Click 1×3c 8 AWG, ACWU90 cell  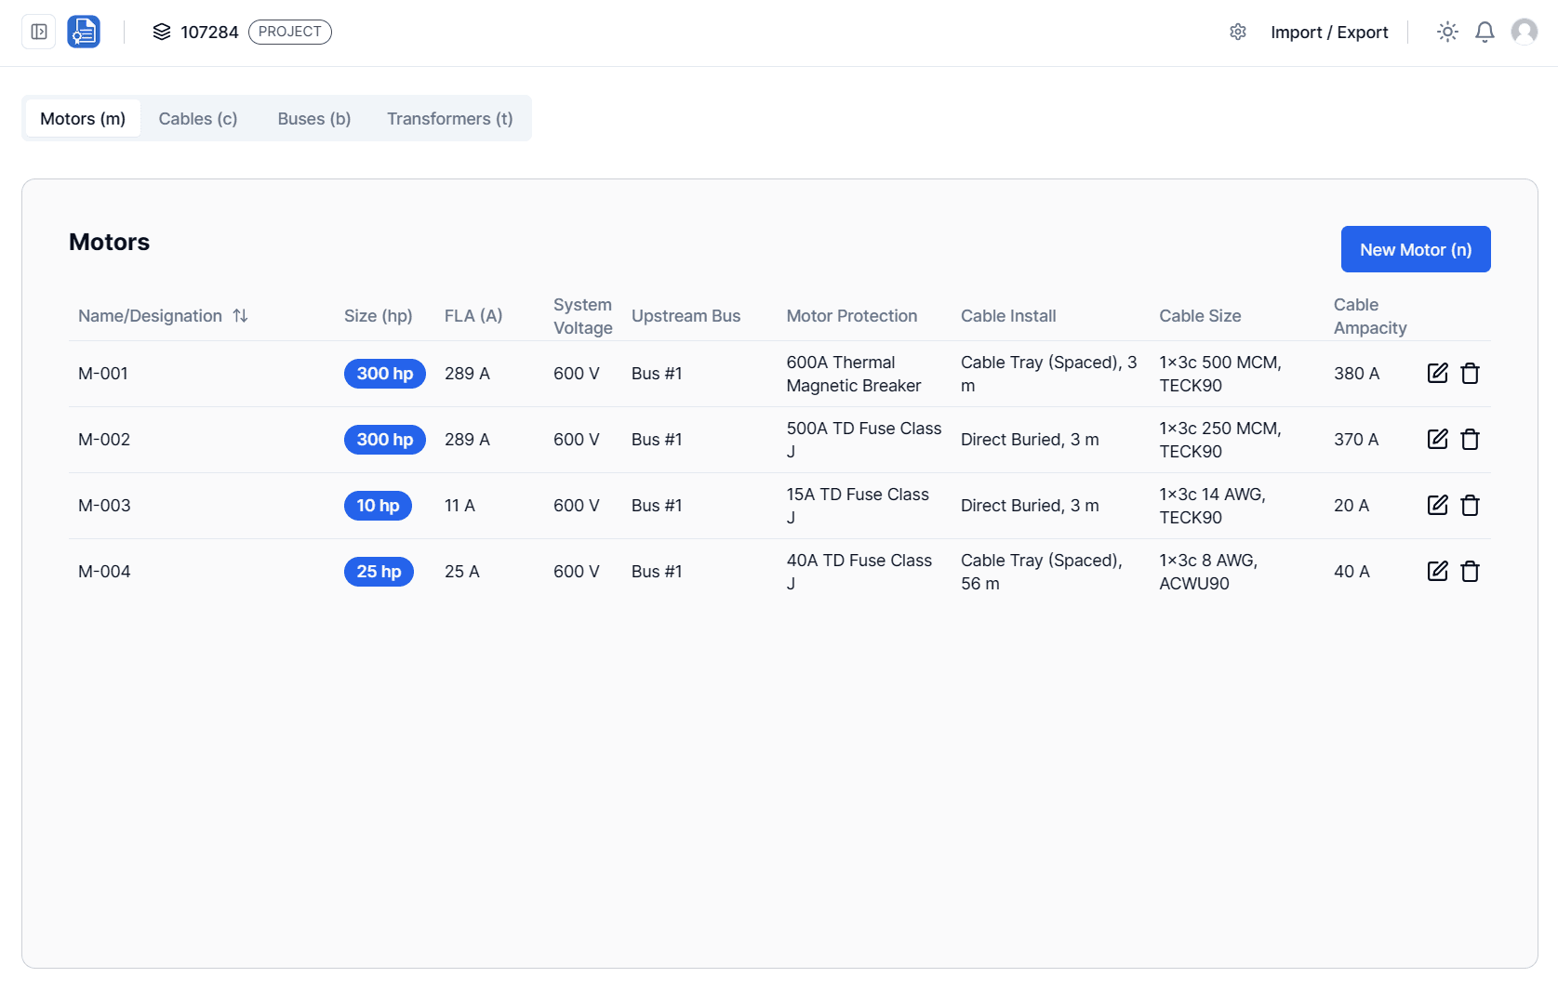tap(1208, 572)
